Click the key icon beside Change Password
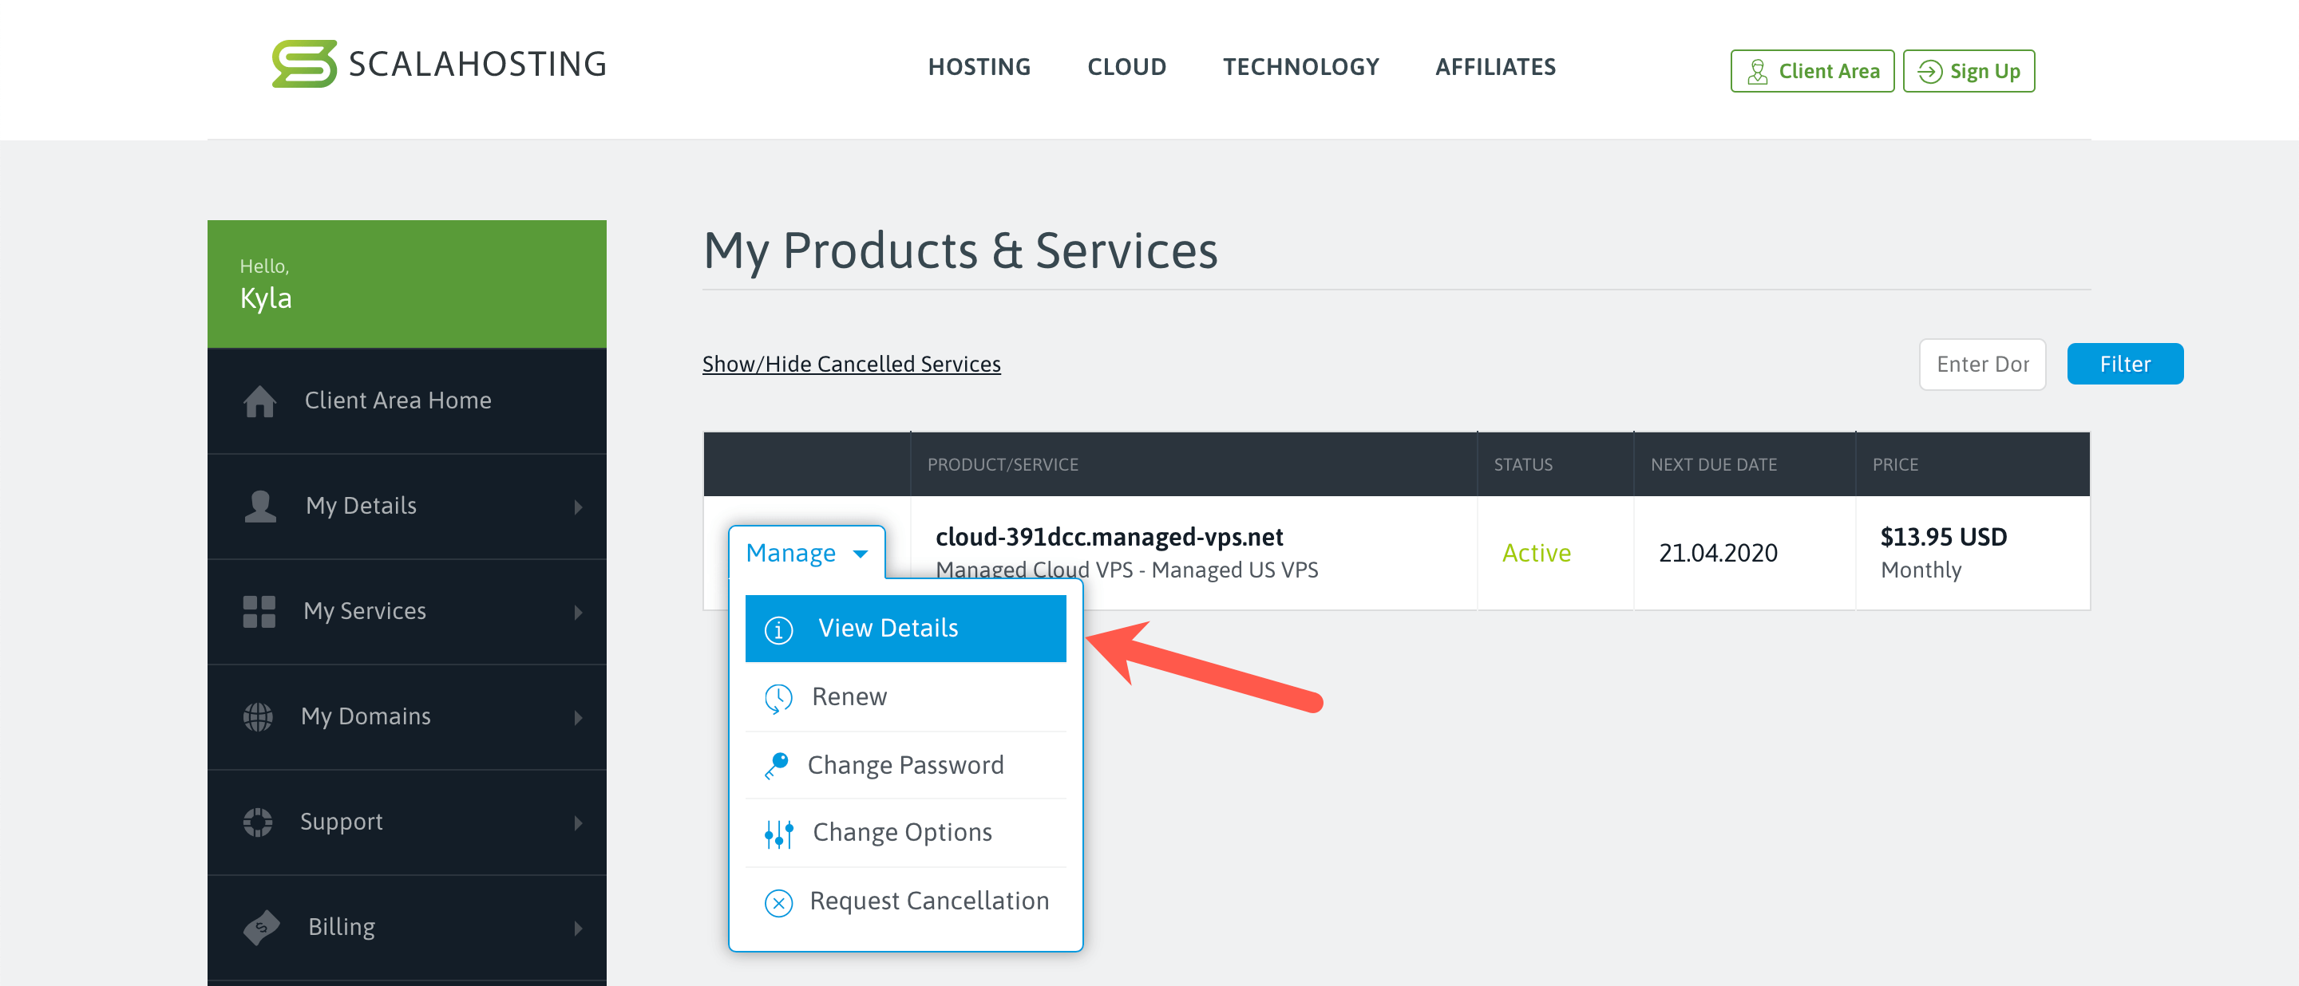The height and width of the screenshot is (986, 2299). (x=777, y=766)
